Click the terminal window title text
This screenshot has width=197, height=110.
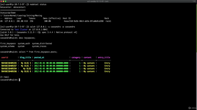coord(98,1)
